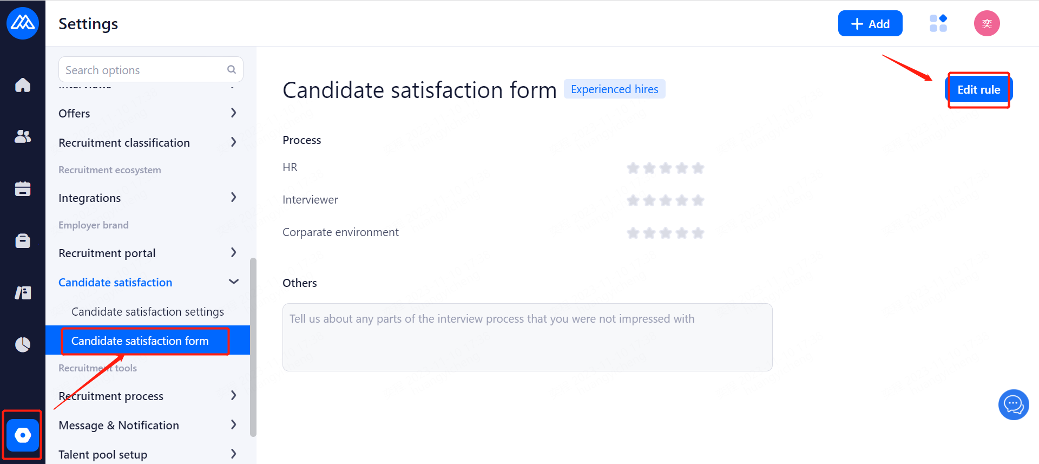1039x464 pixels.
Task: Open the chat support bubble
Action: pyautogui.click(x=1013, y=404)
